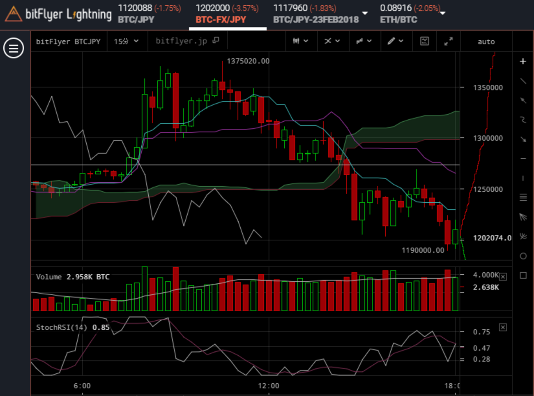Select the parallel horizontal lines tool

[523, 197]
